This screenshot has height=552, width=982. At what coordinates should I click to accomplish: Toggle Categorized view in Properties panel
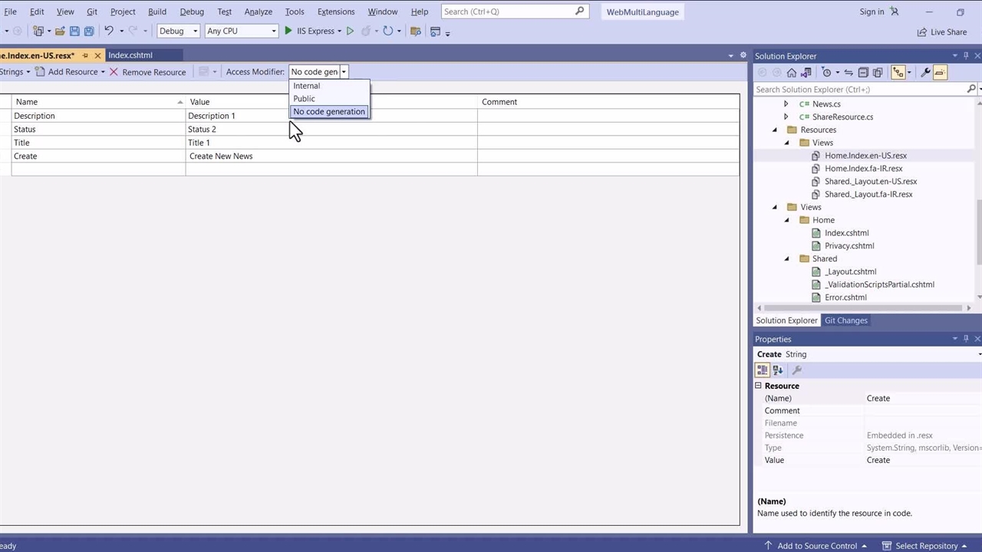tap(763, 370)
